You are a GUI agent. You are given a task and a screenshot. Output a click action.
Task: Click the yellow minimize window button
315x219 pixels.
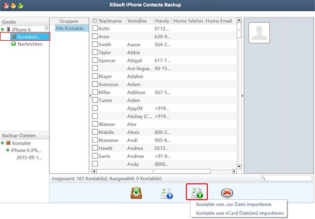coord(13,6)
